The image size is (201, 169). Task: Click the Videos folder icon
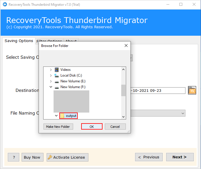click(x=57, y=70)
